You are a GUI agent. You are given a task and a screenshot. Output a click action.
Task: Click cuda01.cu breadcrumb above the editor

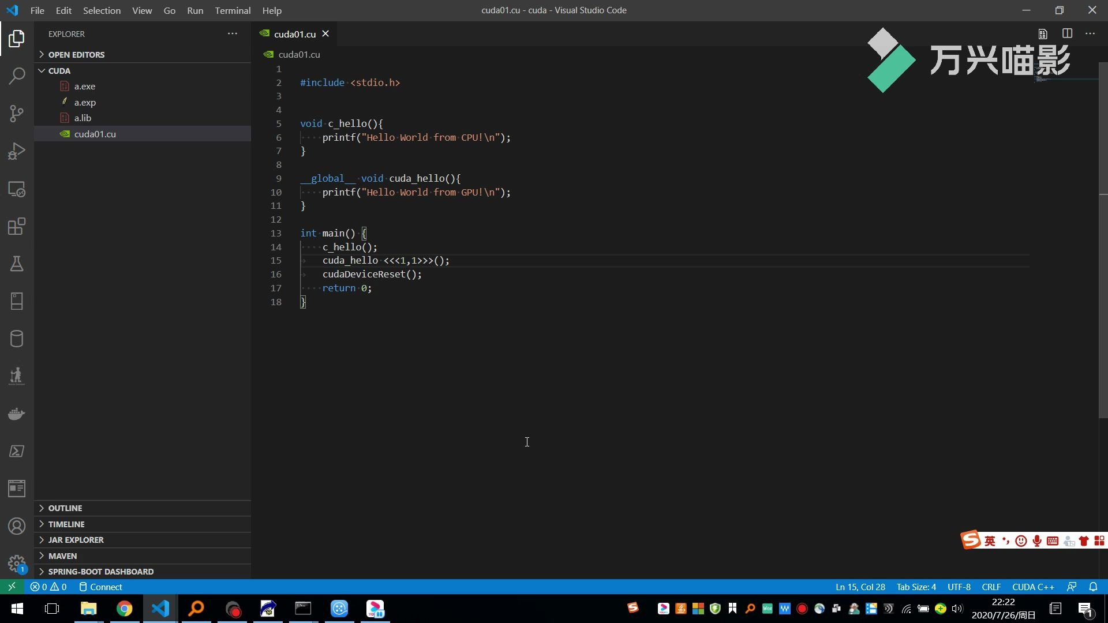(x=299, y=54)
